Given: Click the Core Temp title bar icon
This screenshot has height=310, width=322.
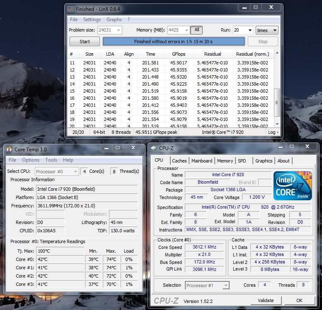Looking at the screenshot, I should 9,149.
